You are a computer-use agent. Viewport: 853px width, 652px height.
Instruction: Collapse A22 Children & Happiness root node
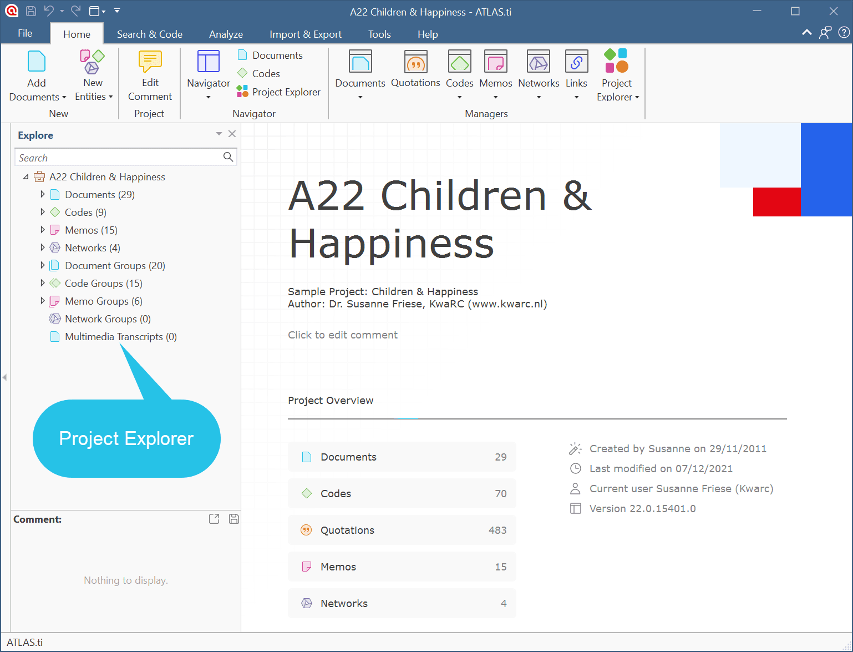pos(26,177)
